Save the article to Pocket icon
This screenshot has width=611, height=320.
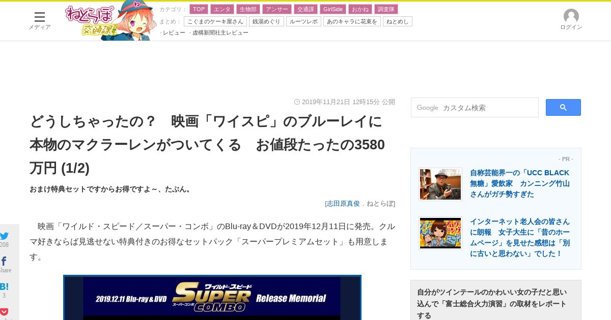click(x=4, y=312)
